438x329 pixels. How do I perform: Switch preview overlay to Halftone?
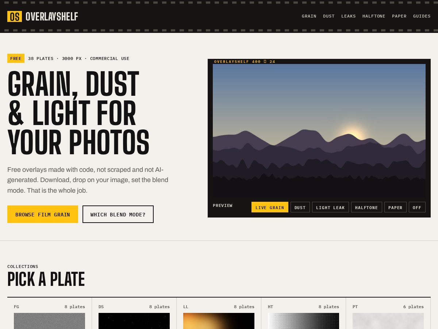[366, 207]
